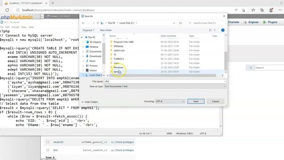Screen dimensions: 284x160
Task: Click Check privileges for test database
Action: pos(122,150)
